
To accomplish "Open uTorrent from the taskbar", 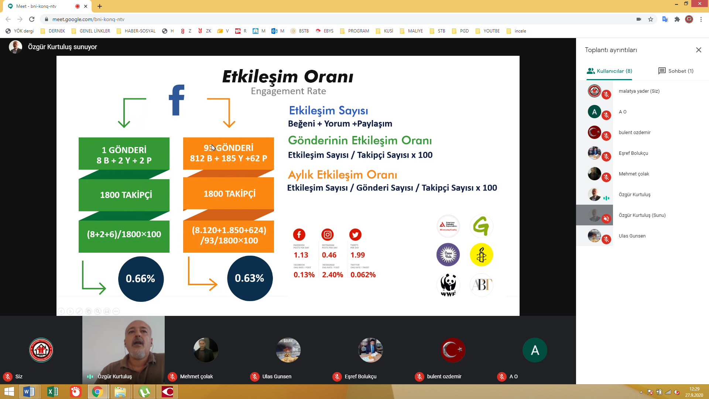I will 144,392.
